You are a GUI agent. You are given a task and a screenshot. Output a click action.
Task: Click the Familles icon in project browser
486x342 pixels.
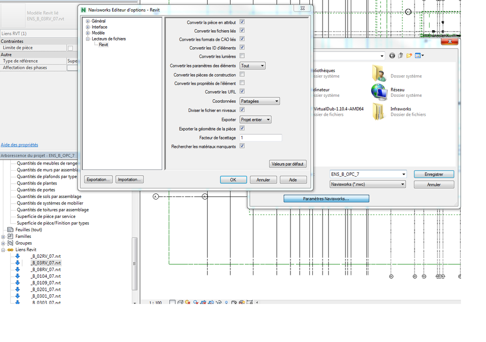[x=10, y=236]
